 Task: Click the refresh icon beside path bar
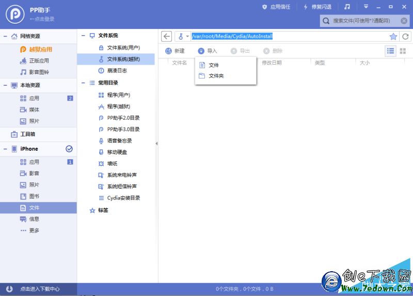coord(406,36)
